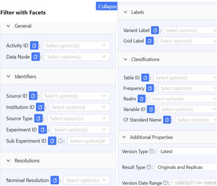The height and width of the screenshot is (186, 217).
Task: Click the blue icon next to Table ID
Action: point(145,78)
